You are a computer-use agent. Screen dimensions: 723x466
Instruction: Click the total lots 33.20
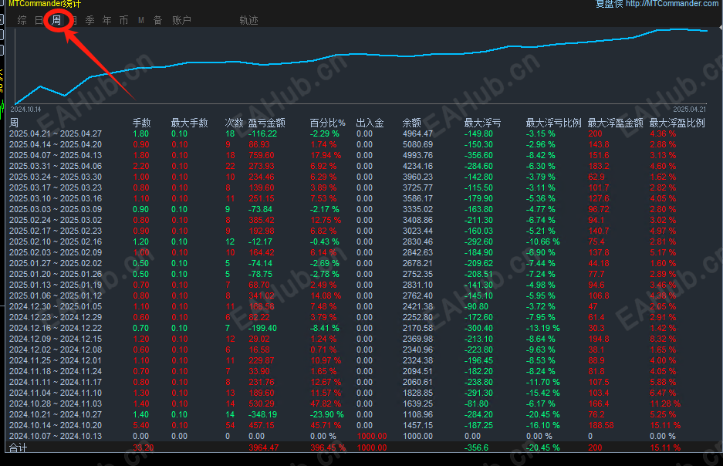(144, 447)
